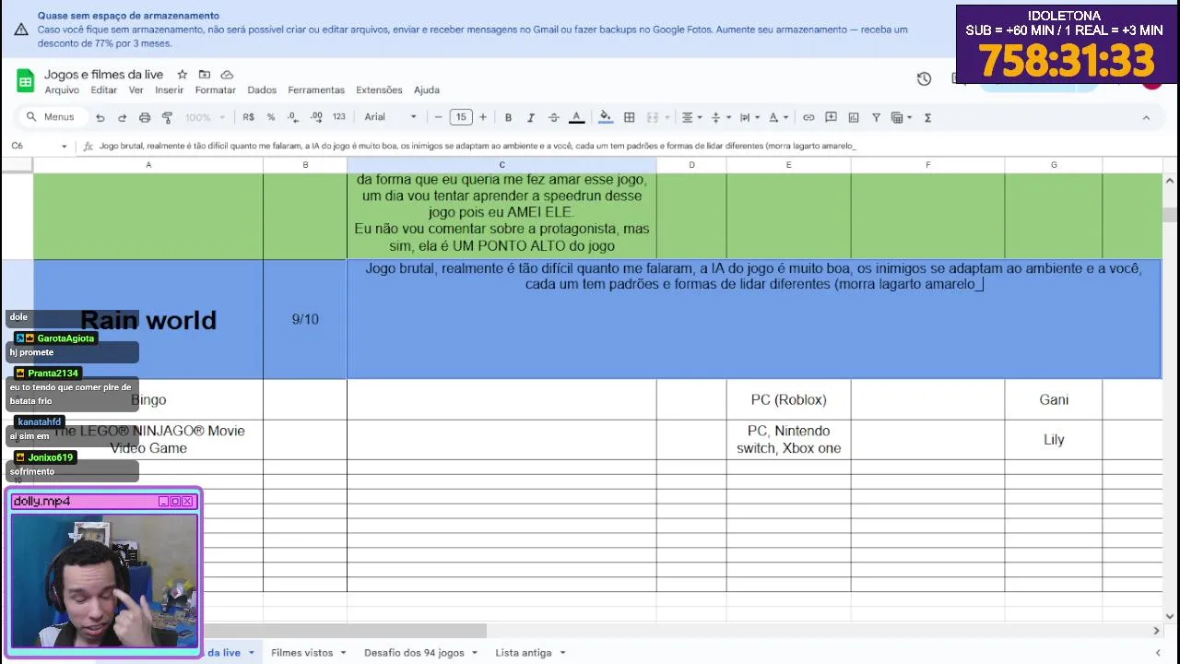Open the Ver menu
Viewport: 1180px width, 664px height.
click(x=136, y=90)
